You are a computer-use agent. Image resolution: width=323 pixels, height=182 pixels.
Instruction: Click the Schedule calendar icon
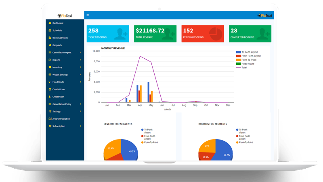tap(50, 30)
